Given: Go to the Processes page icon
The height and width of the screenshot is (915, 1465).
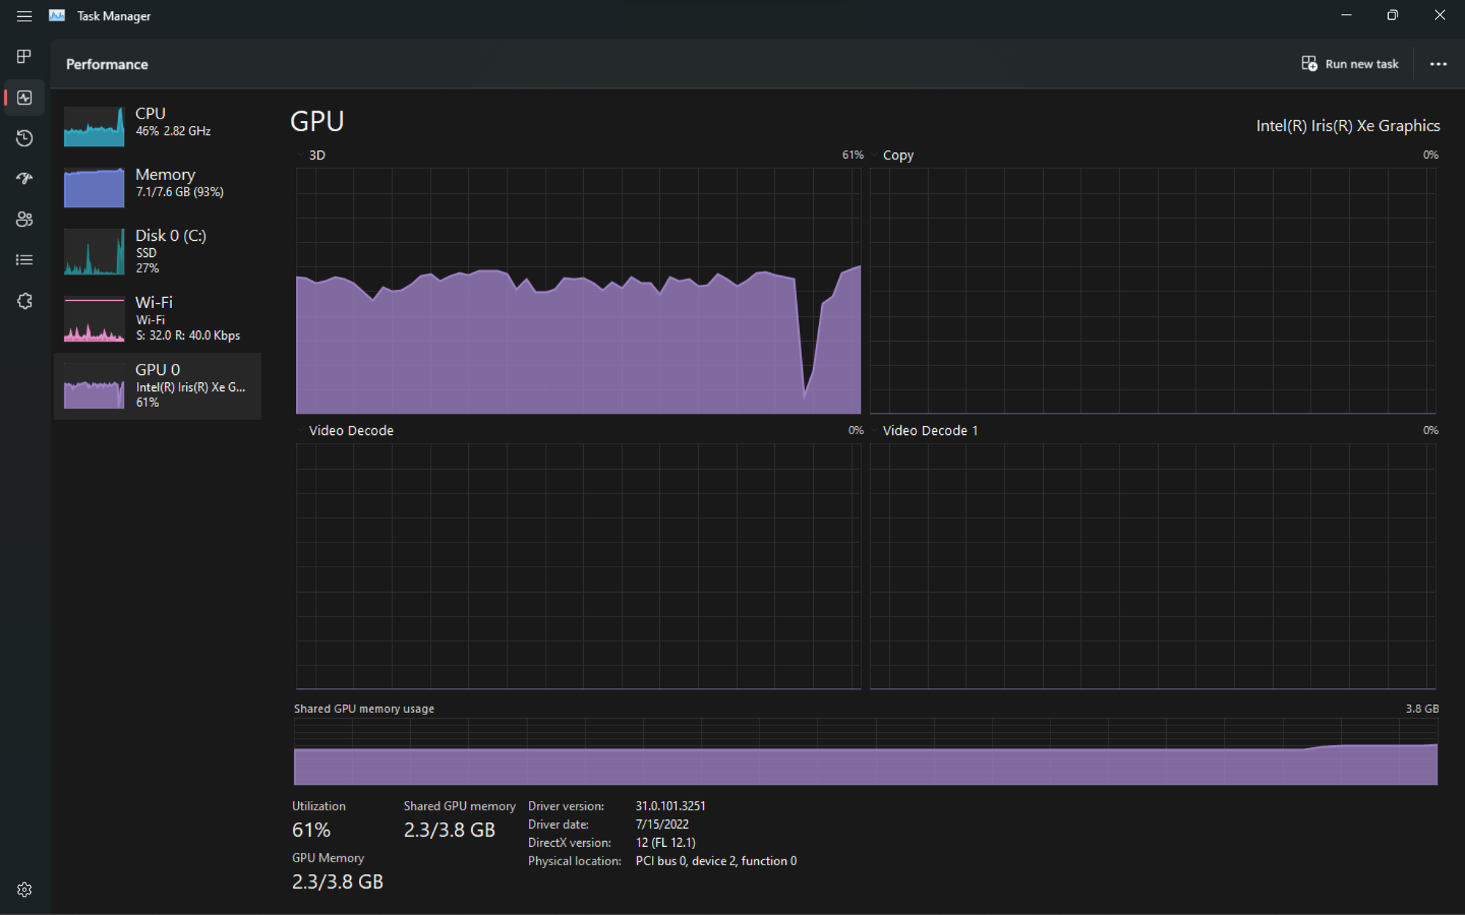Looking at the screenshot, I should 24,56.
